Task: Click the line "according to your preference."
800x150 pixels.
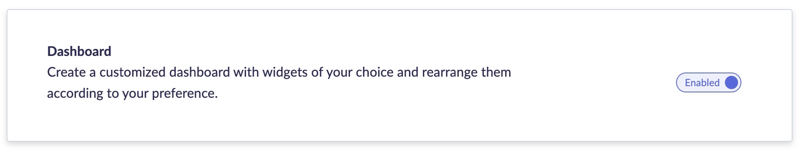Action: pos(133,93)
